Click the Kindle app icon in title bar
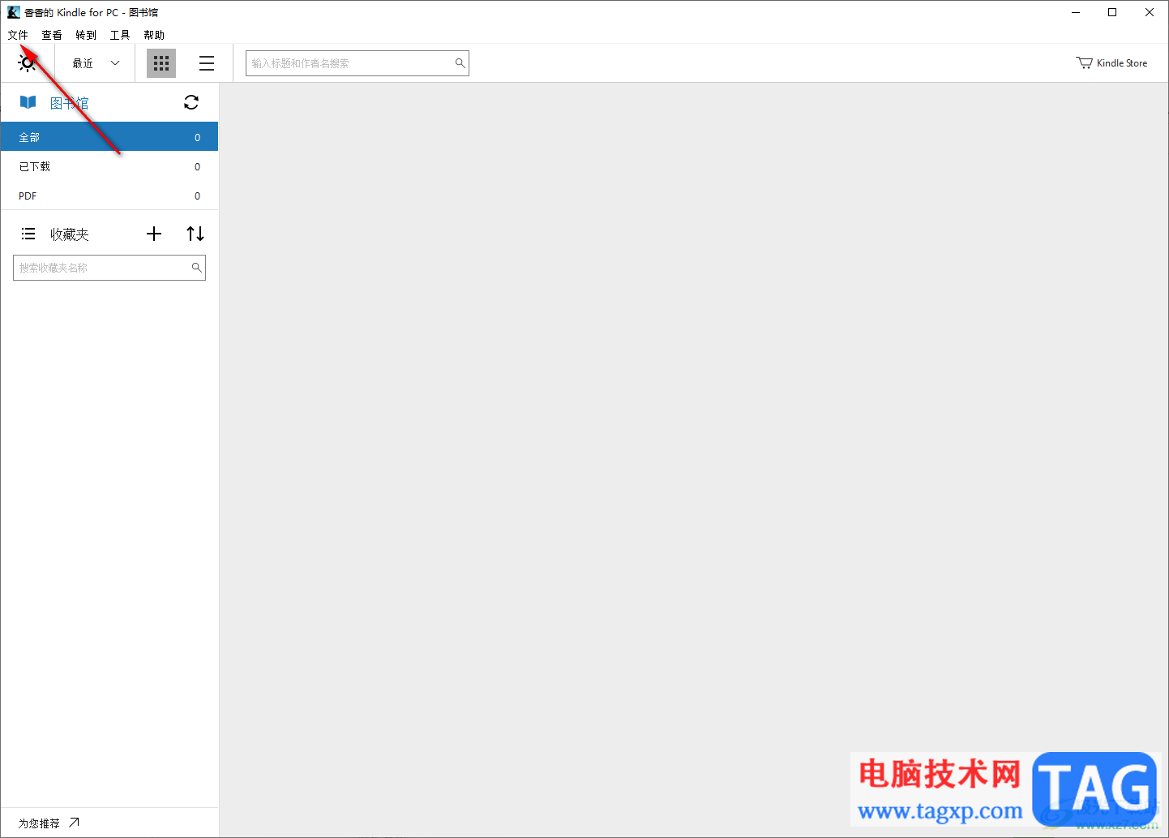Screen dimensions: 1169x838 point(14,12)
